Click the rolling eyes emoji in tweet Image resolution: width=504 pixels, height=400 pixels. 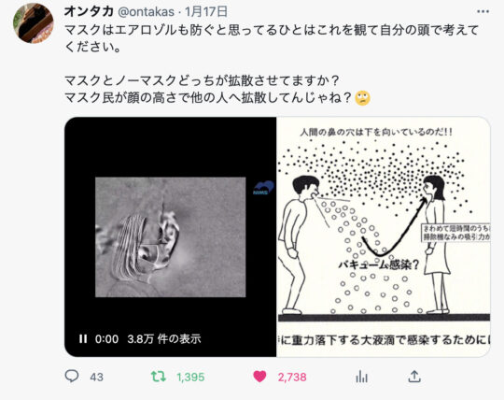[x=362, y=98]
